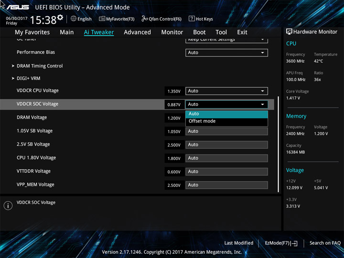
Task: Click CPU 1.80V Voltage Auto field
Action: [226, 158]
